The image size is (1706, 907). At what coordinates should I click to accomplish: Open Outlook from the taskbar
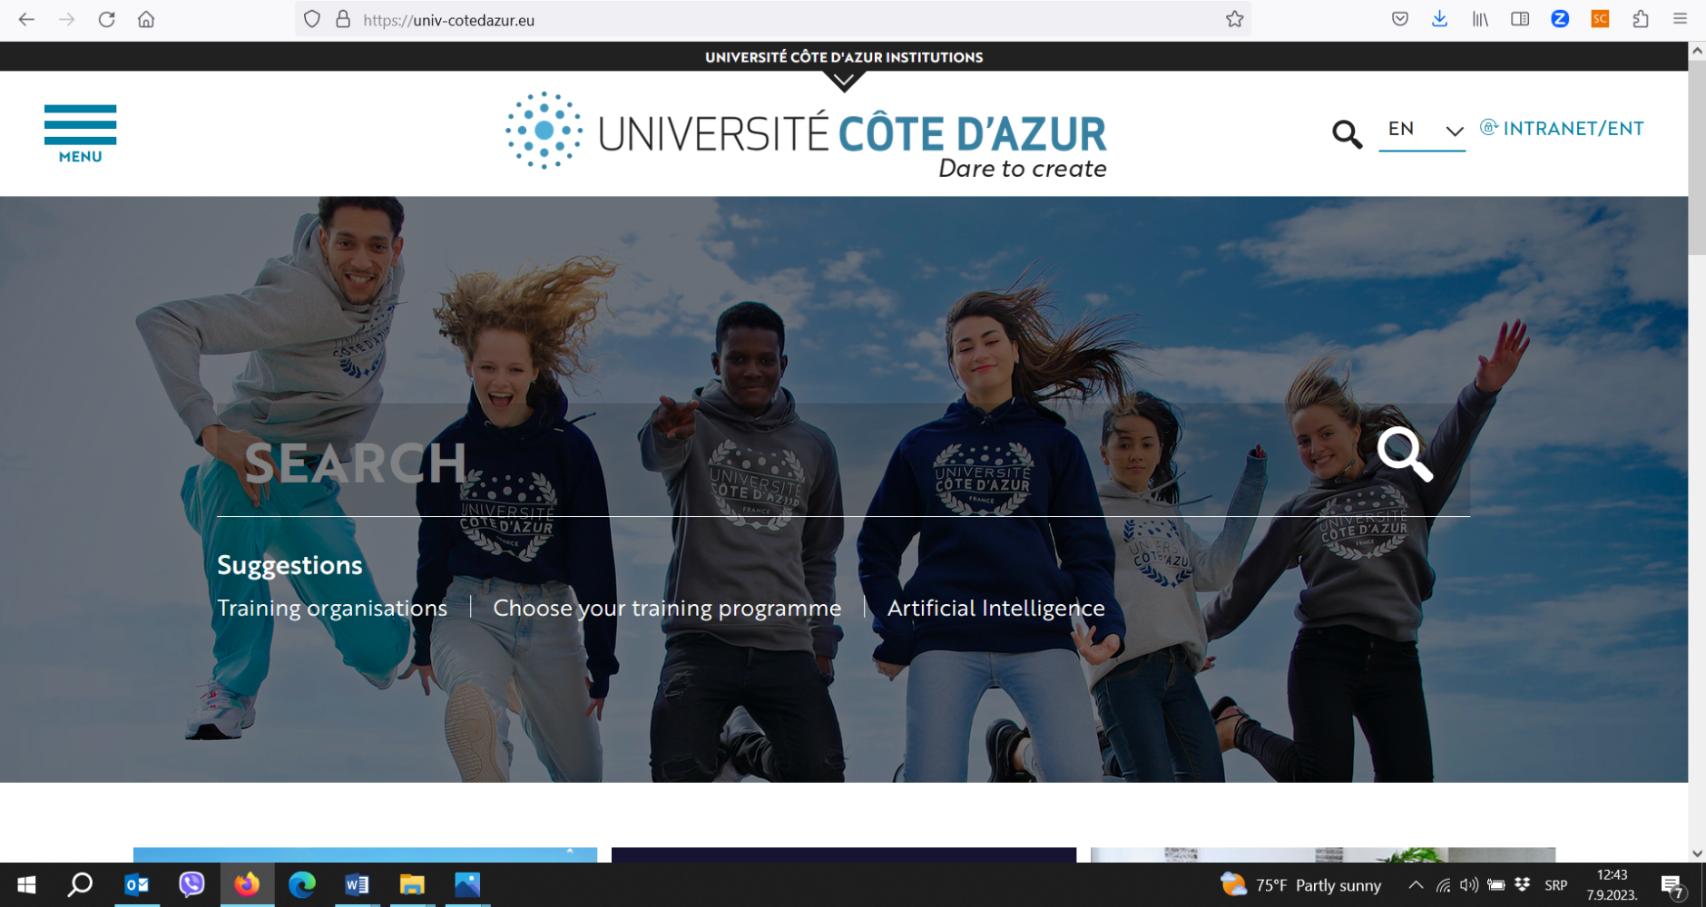(137, 884)
